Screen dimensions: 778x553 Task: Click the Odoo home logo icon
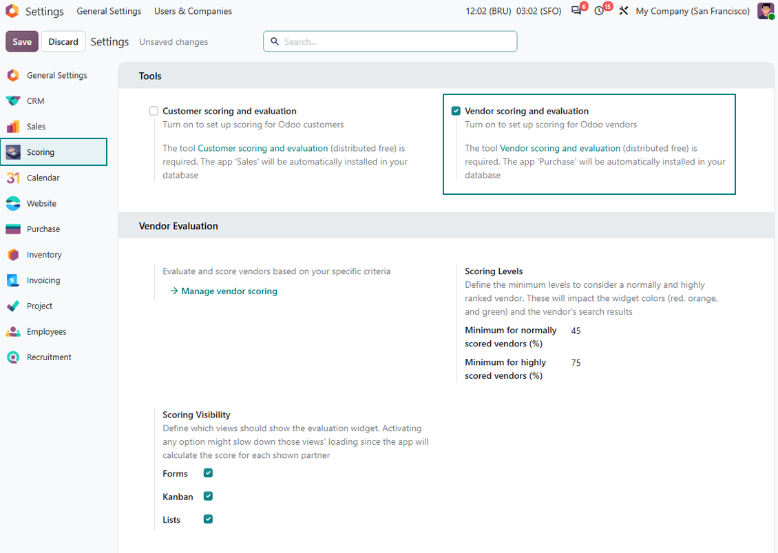click(12, 11)
